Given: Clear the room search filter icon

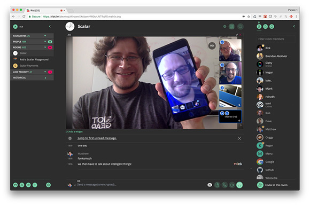Looking at the screenshot, I should [15, 27].
